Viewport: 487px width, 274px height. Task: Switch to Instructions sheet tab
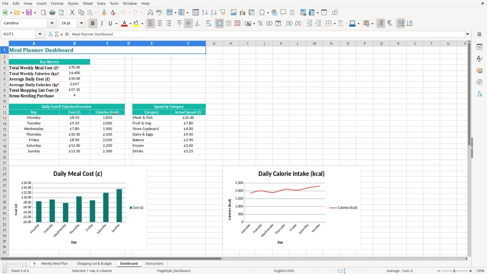154,263
